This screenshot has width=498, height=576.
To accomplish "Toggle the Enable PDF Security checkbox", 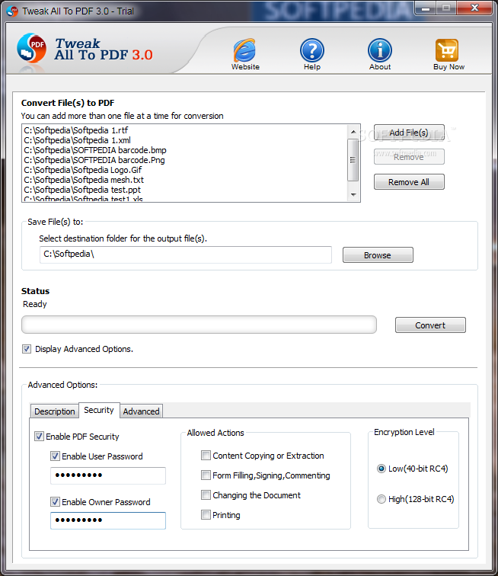I will pos(39,436).
